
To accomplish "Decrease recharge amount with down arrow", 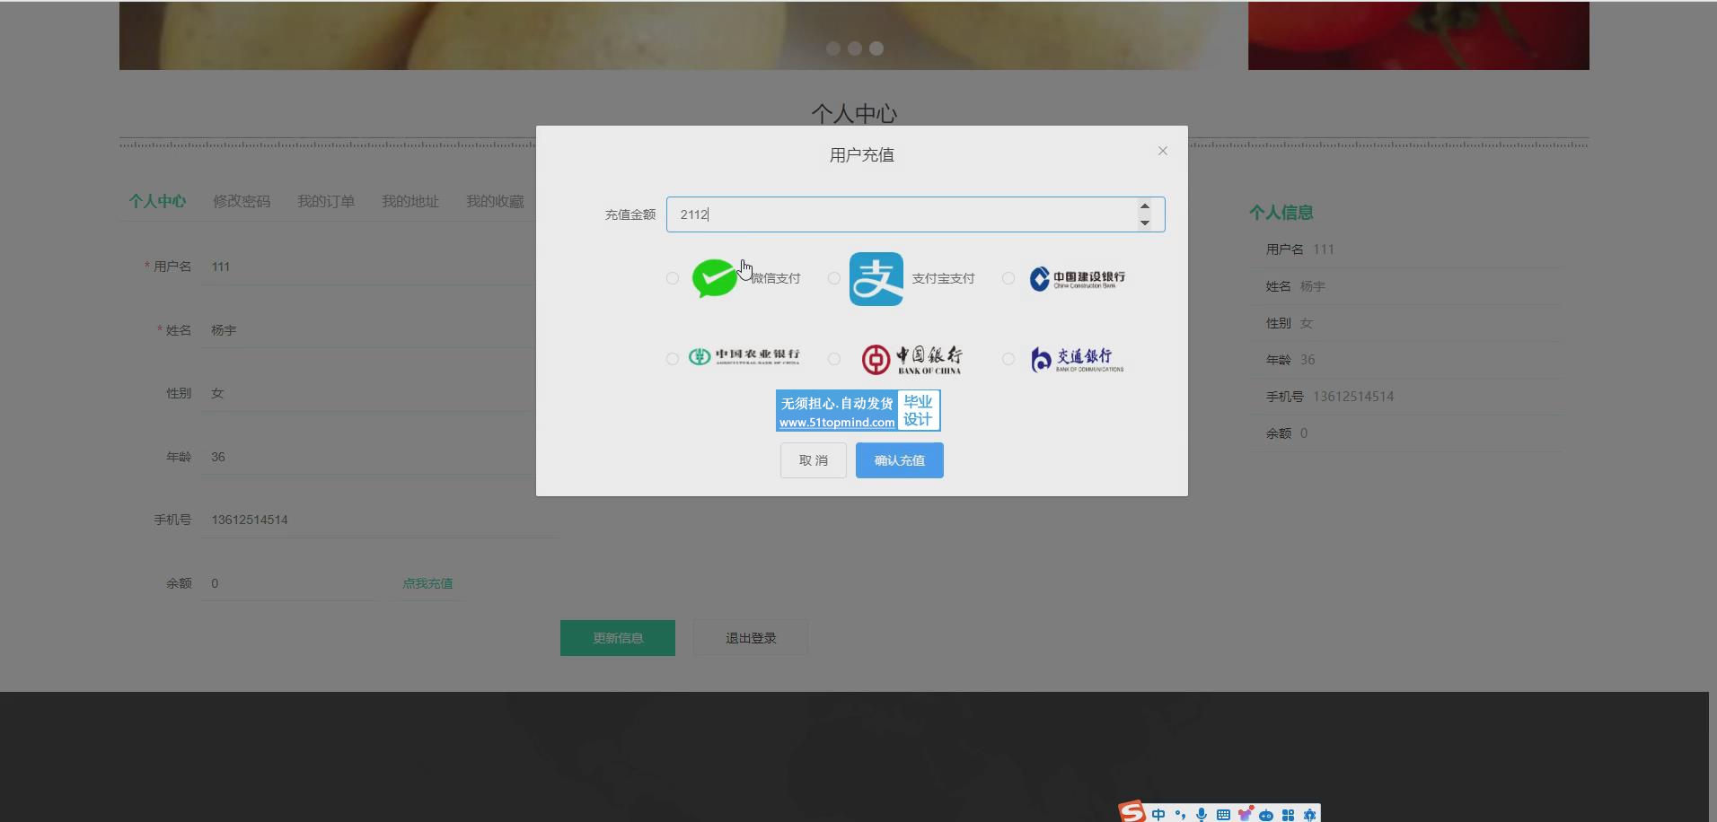I will (x=1145, y=223).
